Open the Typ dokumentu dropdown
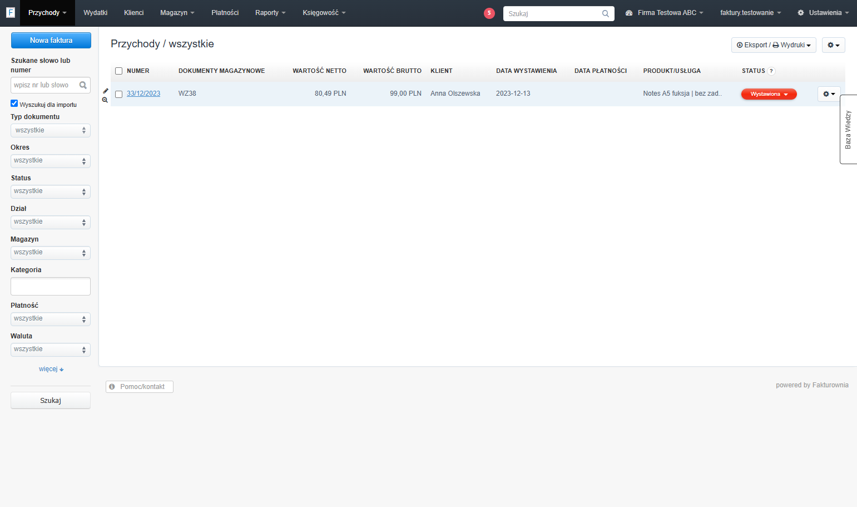 coord(51,130)
